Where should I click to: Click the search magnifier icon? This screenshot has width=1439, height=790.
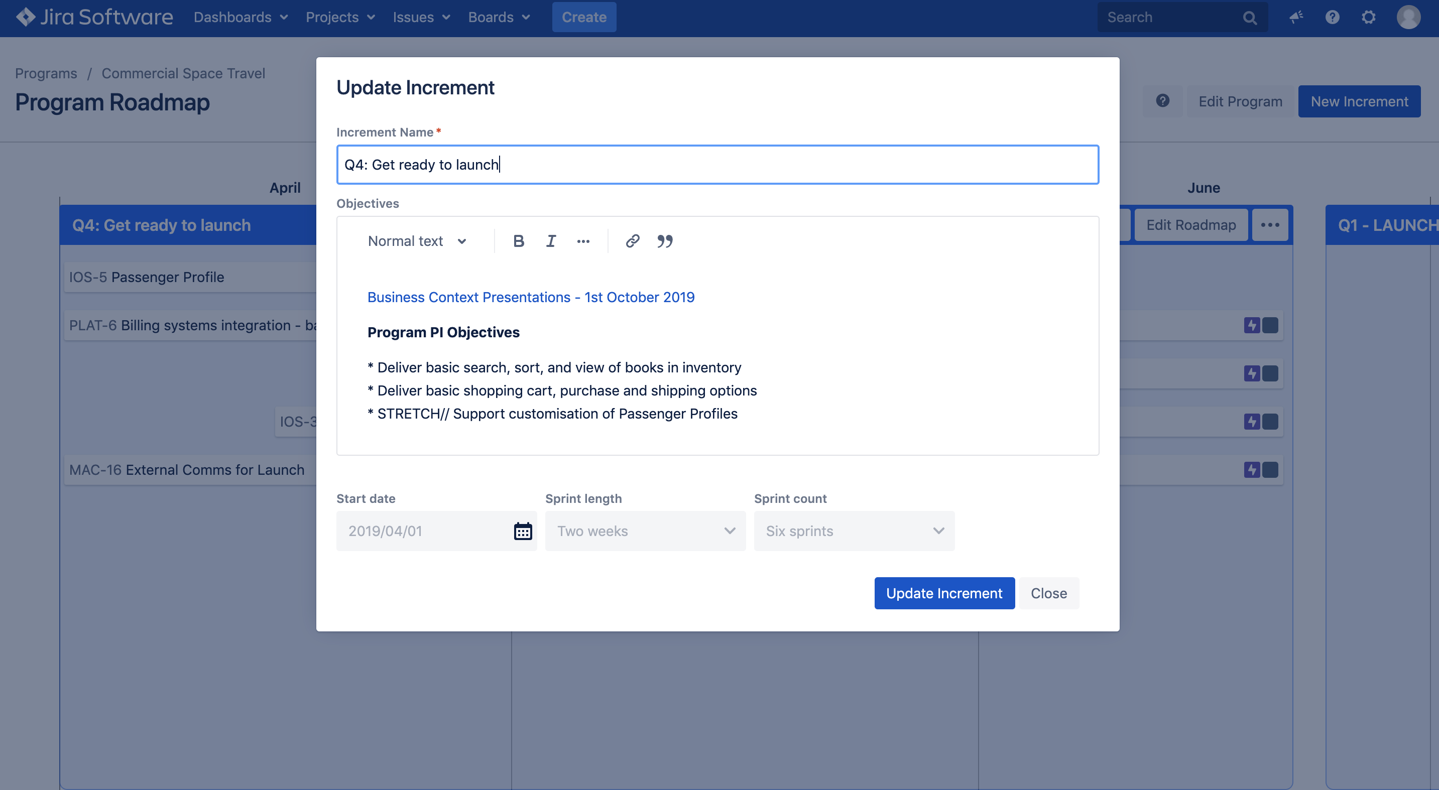click(x=1250, y=18)
